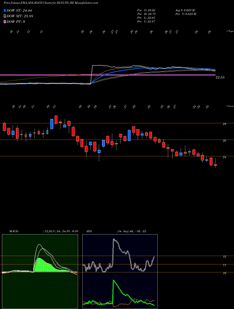Viewport: 234px width, 309px height.
Task: Click the 'Avg V: 0.929 M' value
Action: (x=185, y=10)
